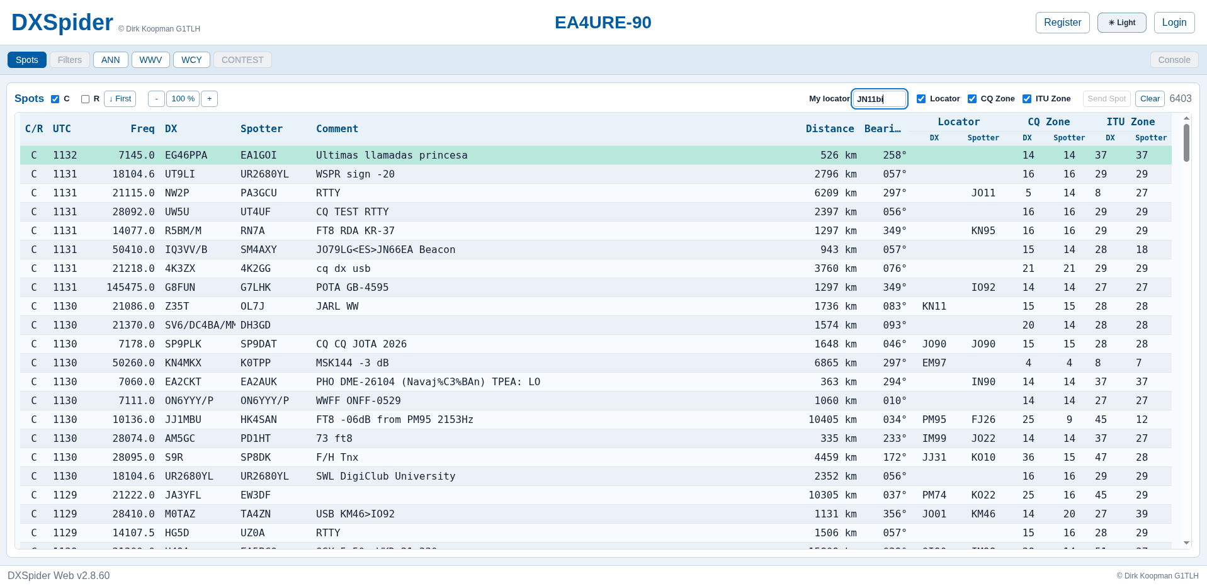Clear the spots list
The height and width of the screenshot is (586, 1207).
click(1150, 99)
